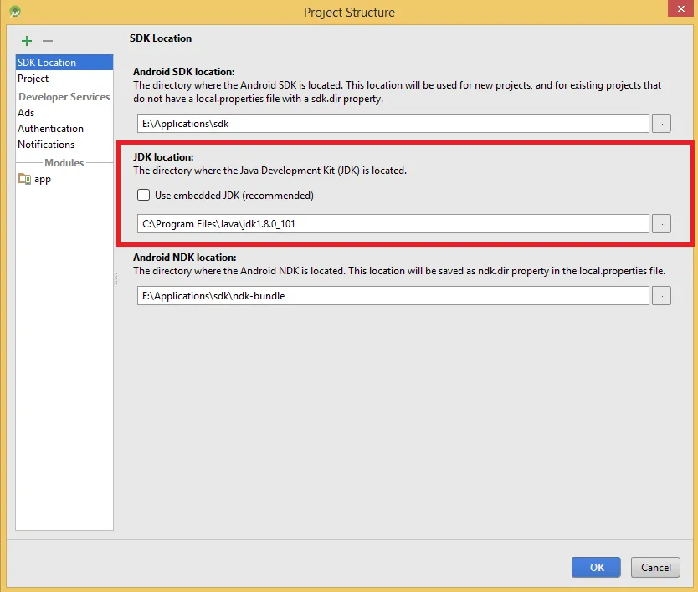Screen dimensions: 698x592
Task: Open Notifications developer service
Action: pyautogui.click(x=64, y=145)
